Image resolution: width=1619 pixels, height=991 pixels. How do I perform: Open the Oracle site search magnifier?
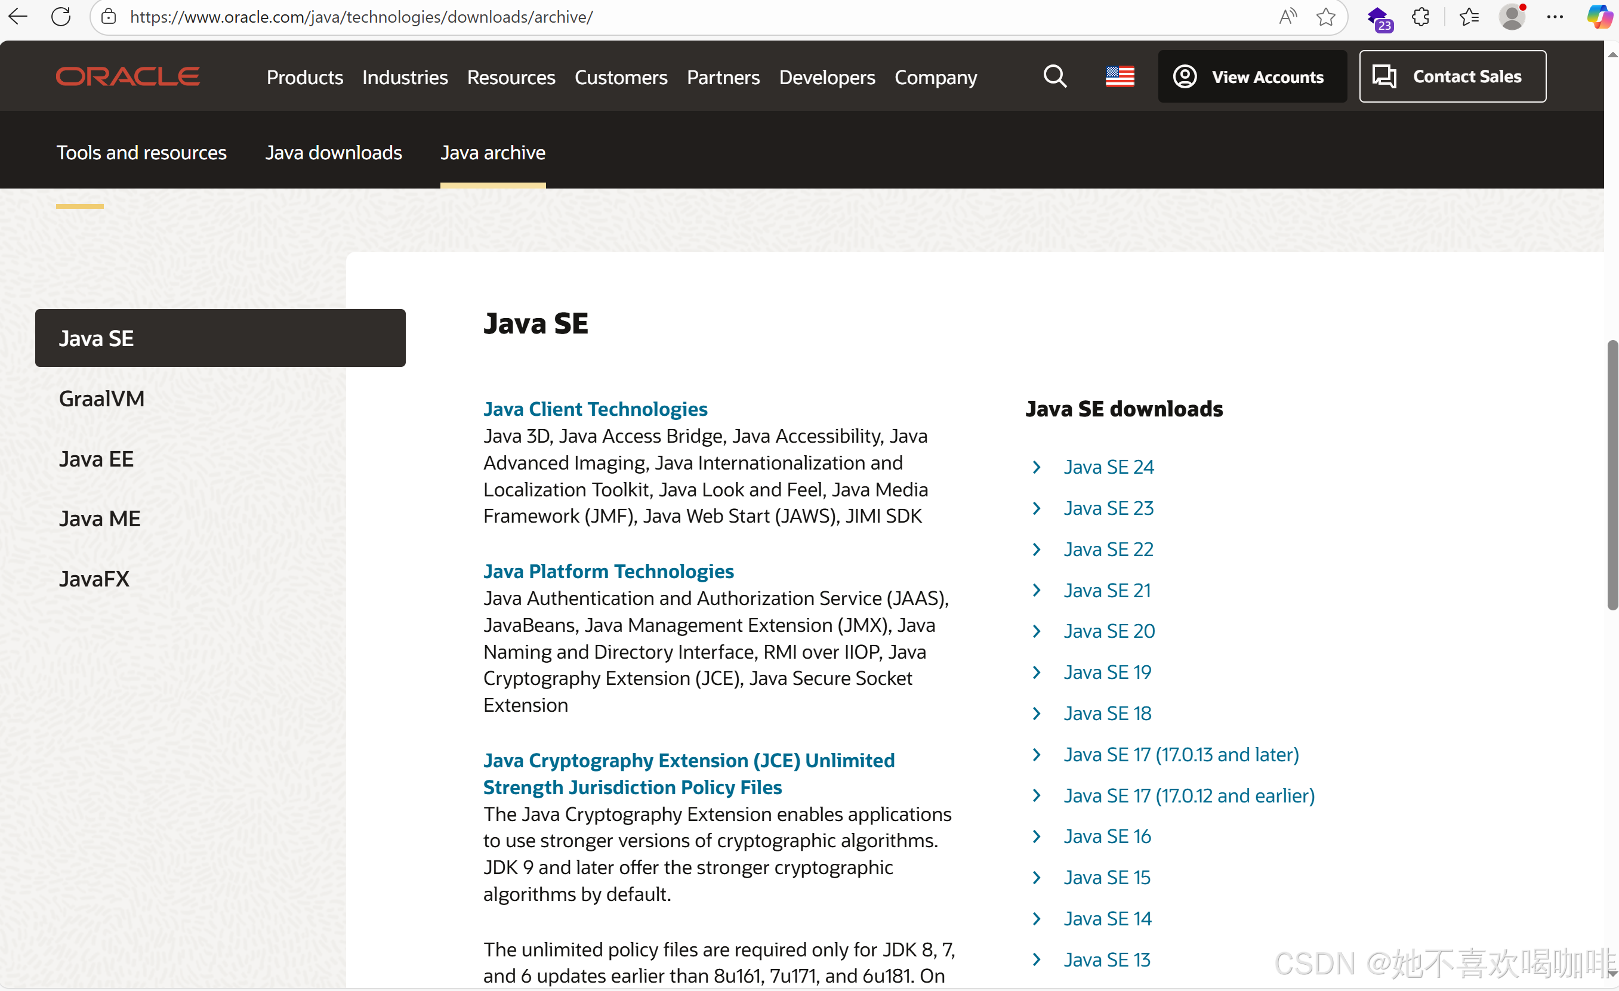coord(1054,77)
